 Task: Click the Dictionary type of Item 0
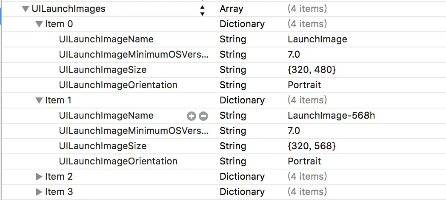(242, 24)
